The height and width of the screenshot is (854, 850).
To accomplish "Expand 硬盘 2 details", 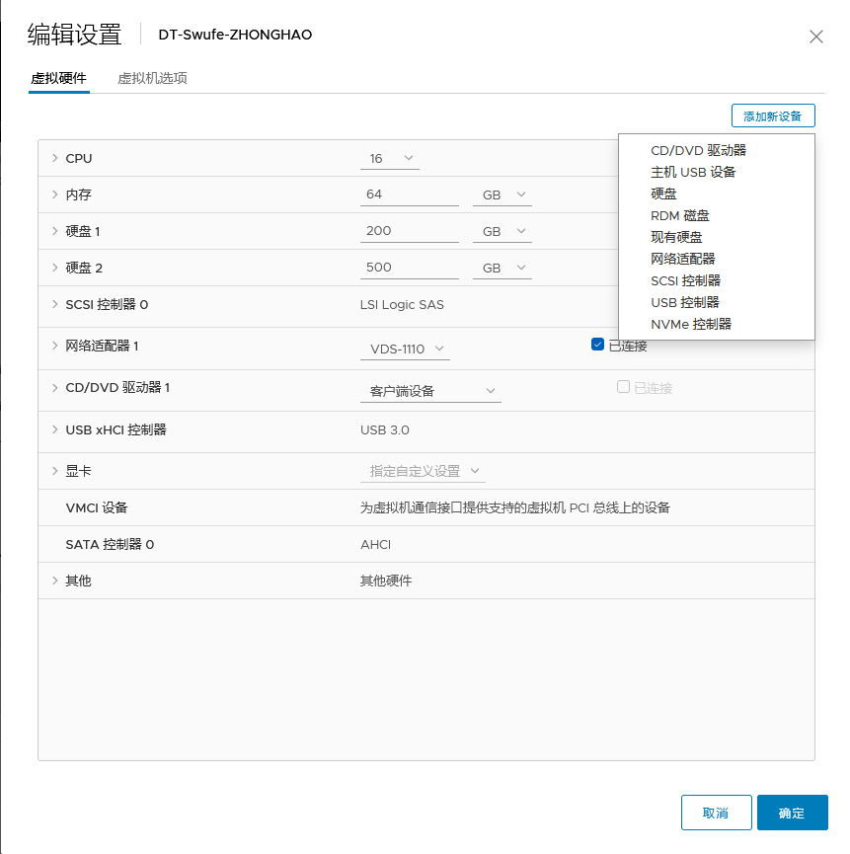I will pyautogui.click(x=55, y=268).
